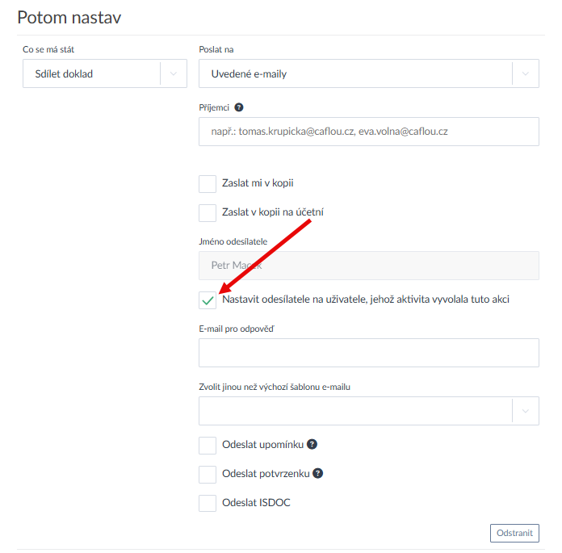Enable the Odeslat upomínku checkbox
The image size is (562, 553).
tap(208, 445)
